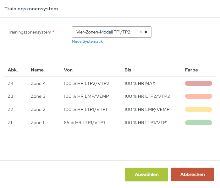Click the Vier-Zonen-Modell TP1/TP2 combo box text

103,32
